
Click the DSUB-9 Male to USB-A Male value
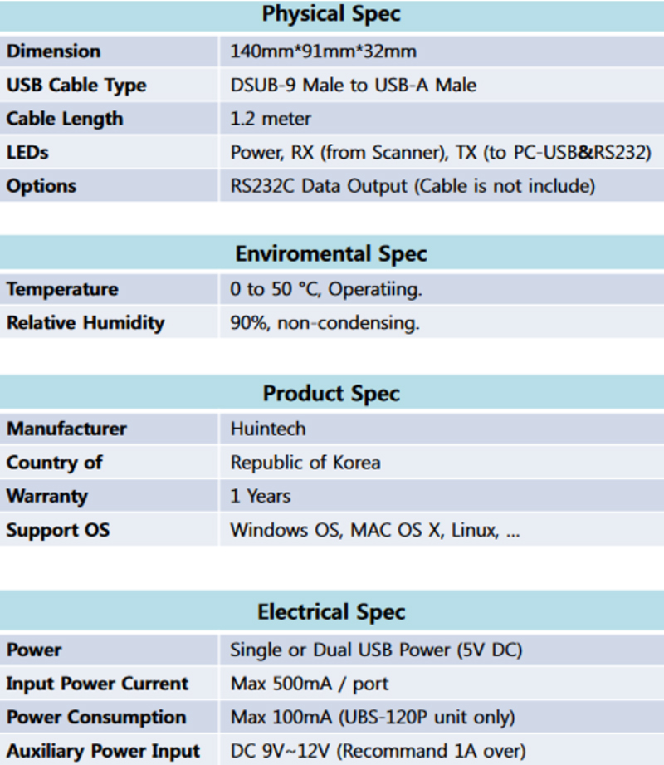(x=353, y=86)
